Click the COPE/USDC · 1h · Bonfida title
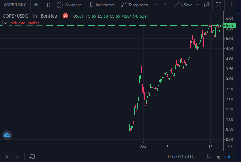This screenshot has height=162, width=241. tap(30, 16)
